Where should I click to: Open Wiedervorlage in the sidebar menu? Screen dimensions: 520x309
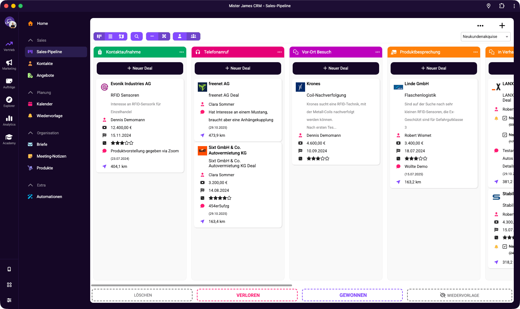[x=56, y=116]
